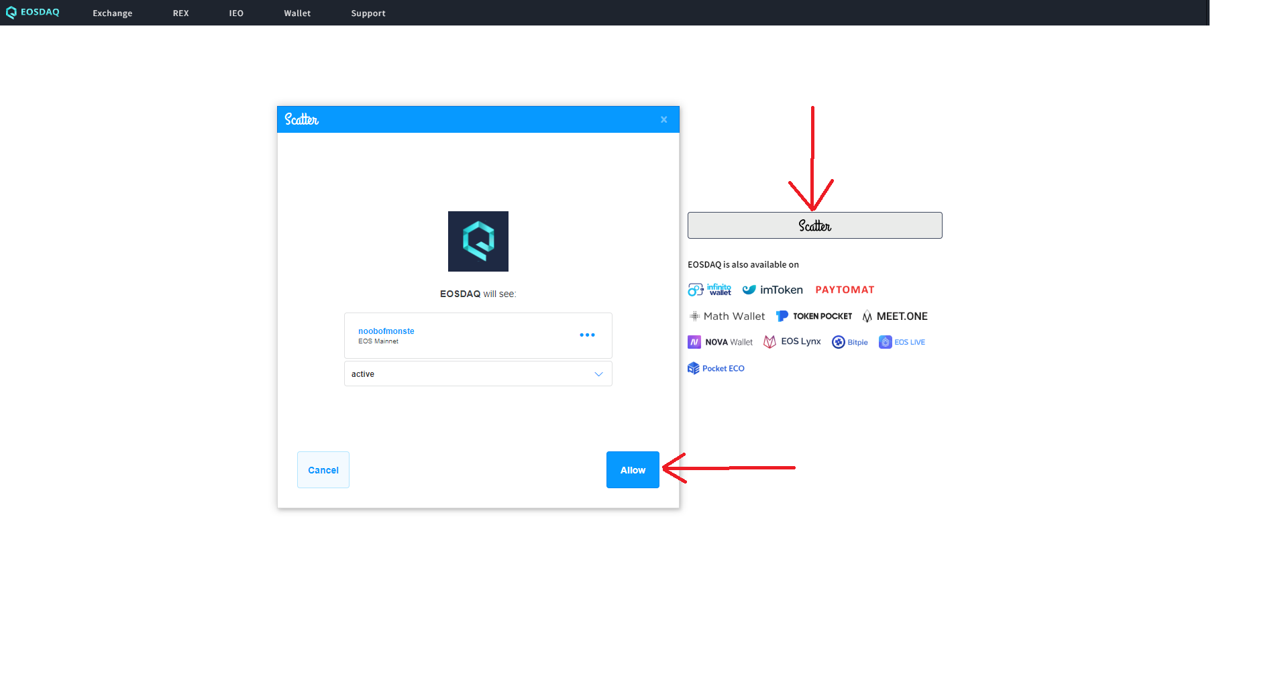Open the Support menu item

[368, 13]
